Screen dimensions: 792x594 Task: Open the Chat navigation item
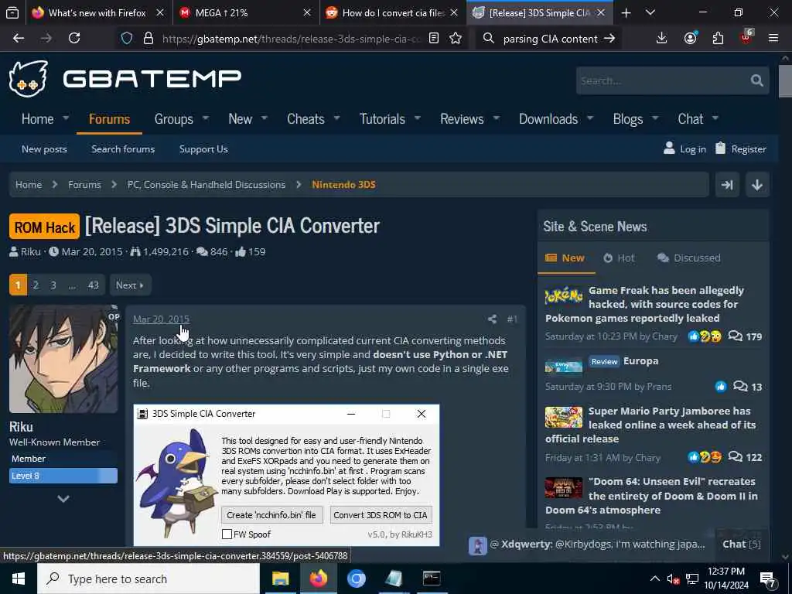coord(691,119)
